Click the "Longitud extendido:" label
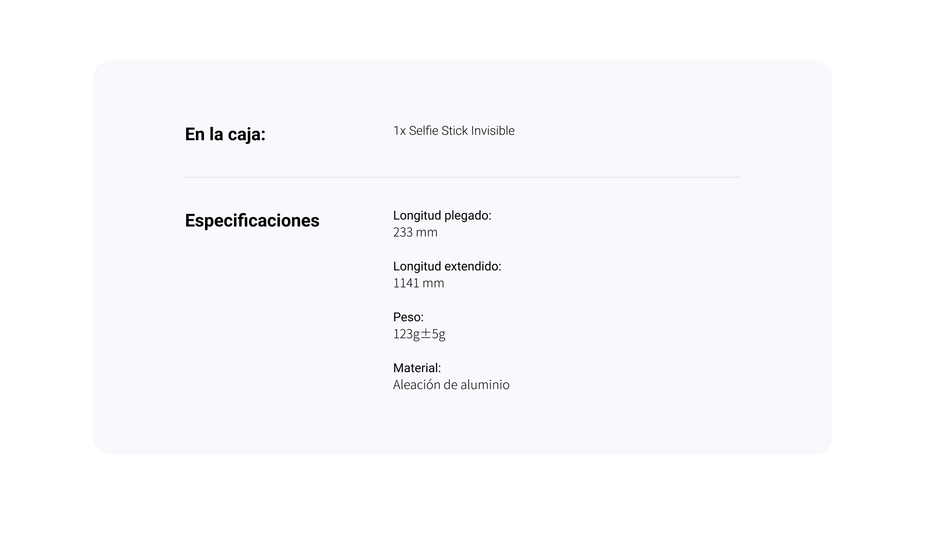Image resolution: width=925 pixels, height=547 pixels. [x=447, y=266]
